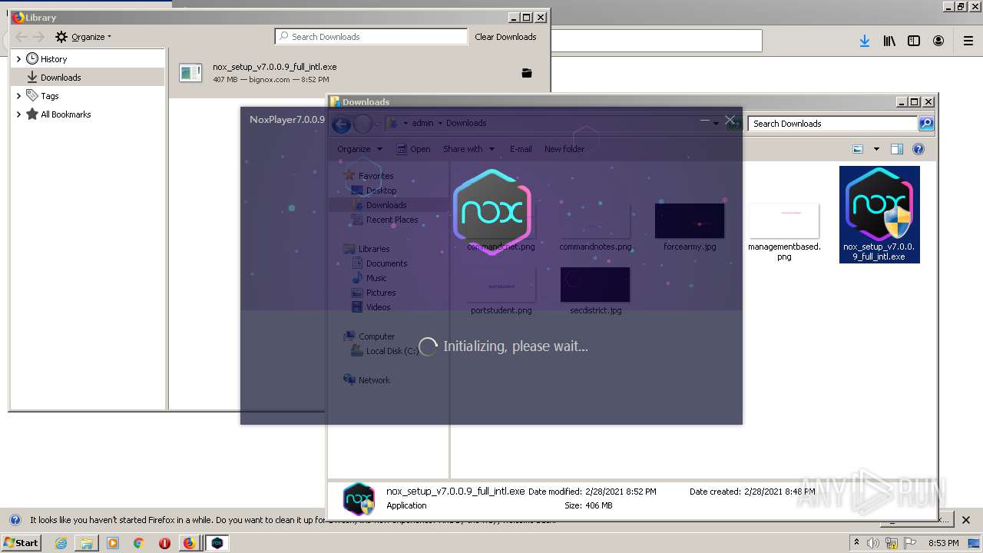Select commandnotes.png file
Image resolution: width=983 pixels, height=553 pixels.
click(595, 227)
